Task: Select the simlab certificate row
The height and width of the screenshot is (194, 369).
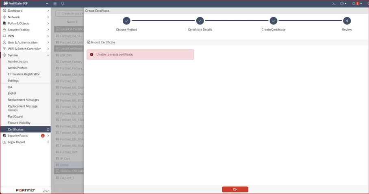Action: click(69, 165)
